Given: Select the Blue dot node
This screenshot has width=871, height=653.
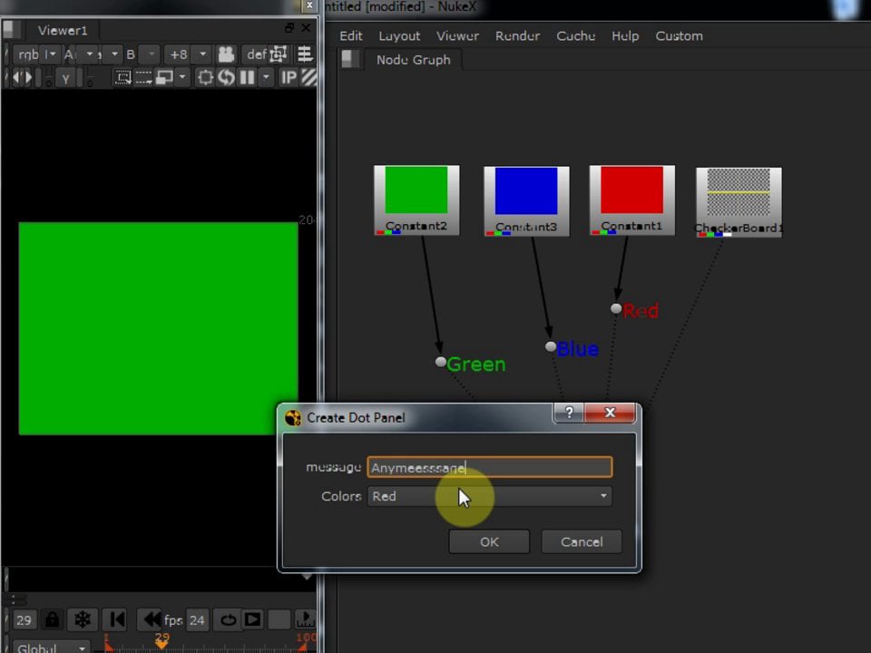Looking at the screenshot, I should (x=551, y=346).
